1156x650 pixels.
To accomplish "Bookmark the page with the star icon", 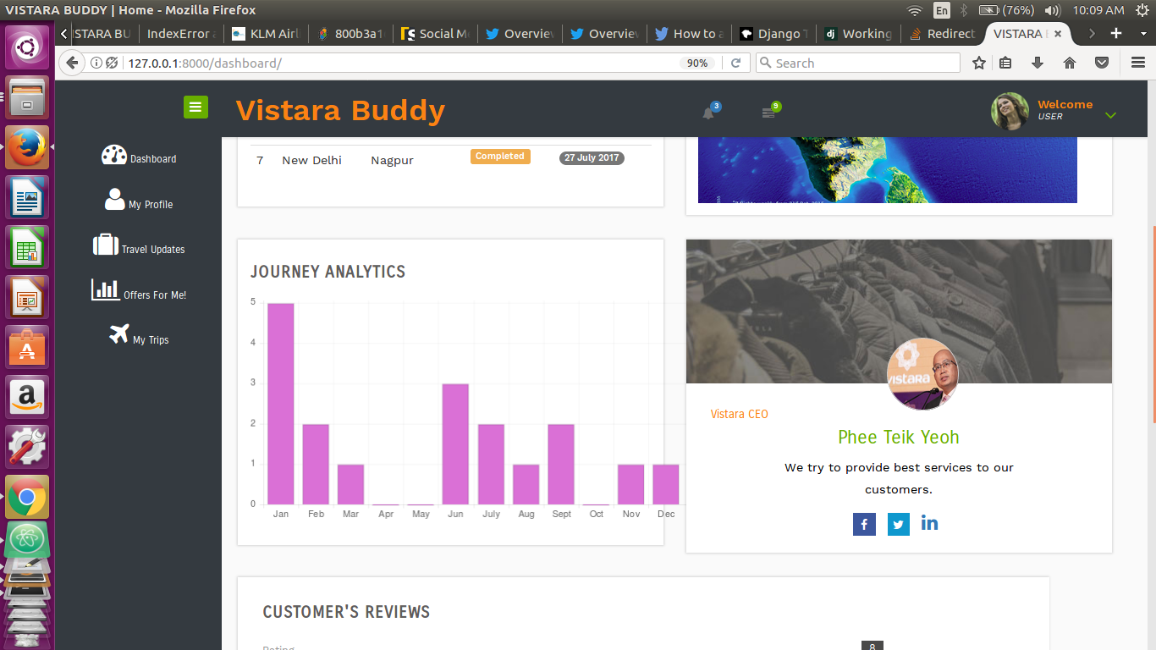I will 979,63.
